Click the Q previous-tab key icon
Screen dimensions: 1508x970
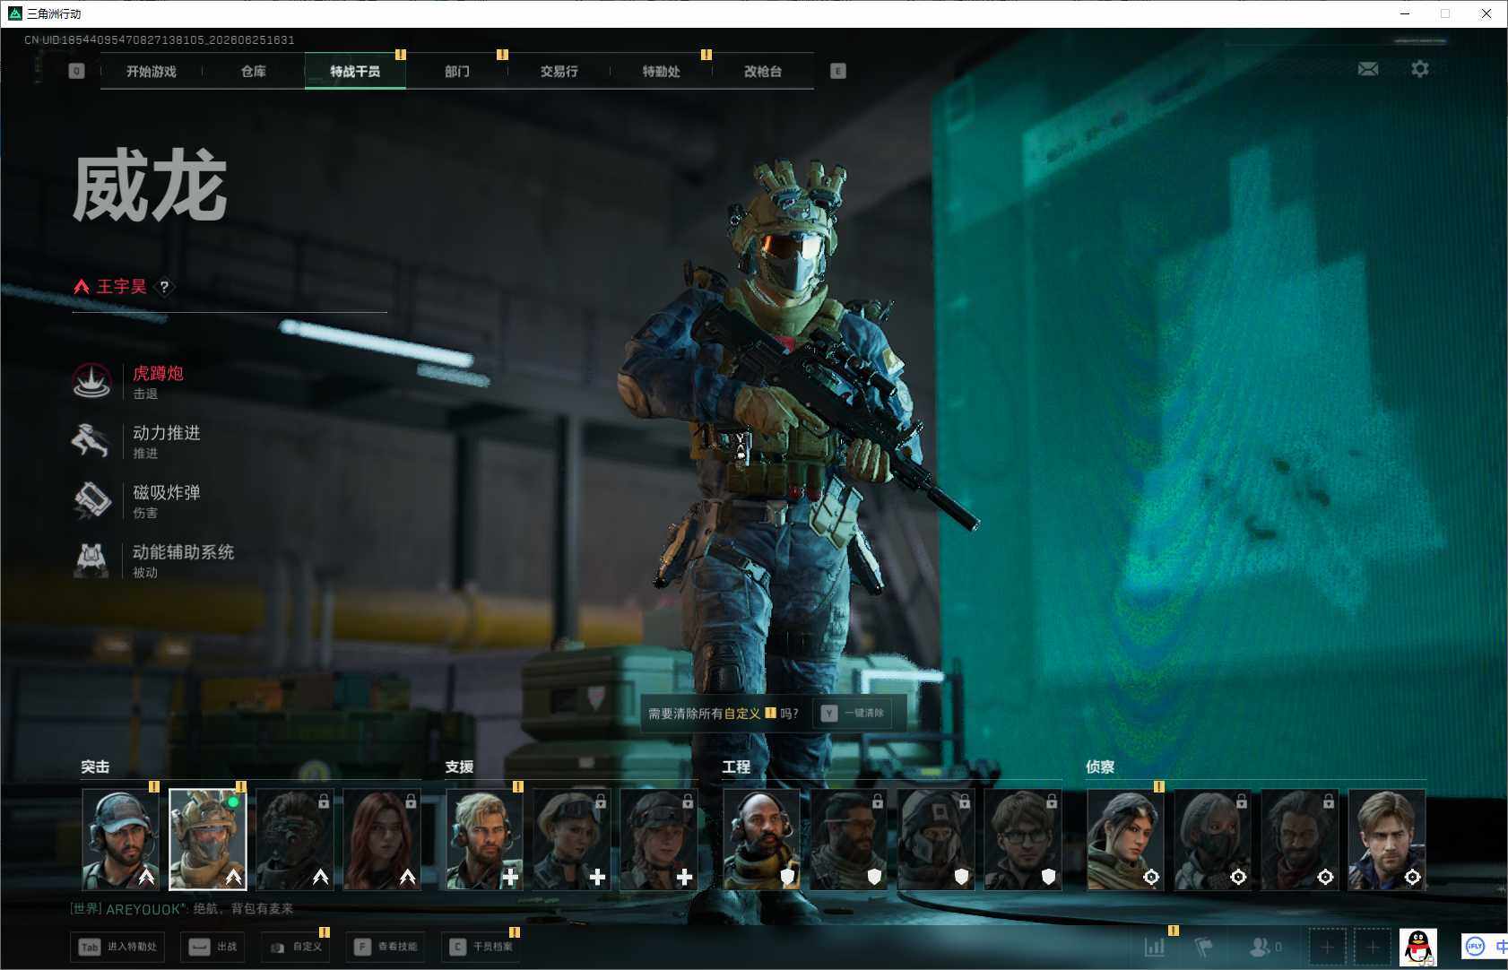coord(77,71)
